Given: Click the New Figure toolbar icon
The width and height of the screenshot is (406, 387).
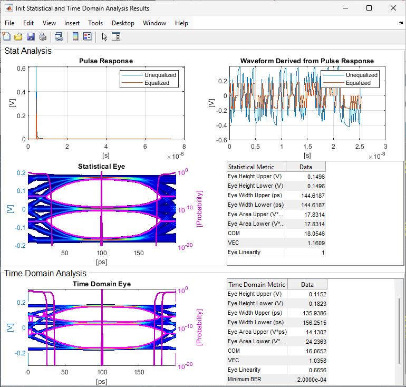Looking at the screenshot, I should pos(6,36).
